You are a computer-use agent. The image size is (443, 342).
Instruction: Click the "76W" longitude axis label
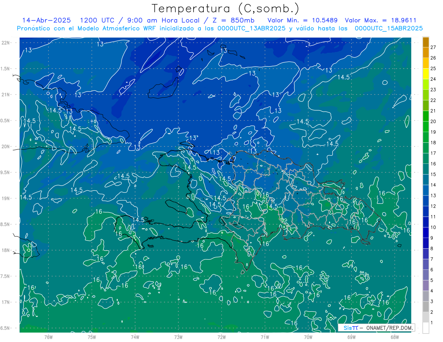48,337
